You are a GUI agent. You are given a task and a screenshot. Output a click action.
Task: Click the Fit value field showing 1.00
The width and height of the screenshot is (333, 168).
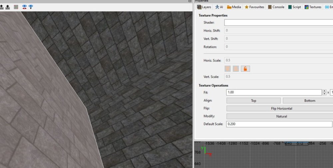274,92
